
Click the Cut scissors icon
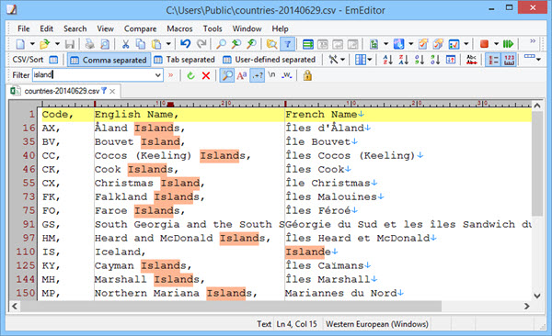point(125,44)
